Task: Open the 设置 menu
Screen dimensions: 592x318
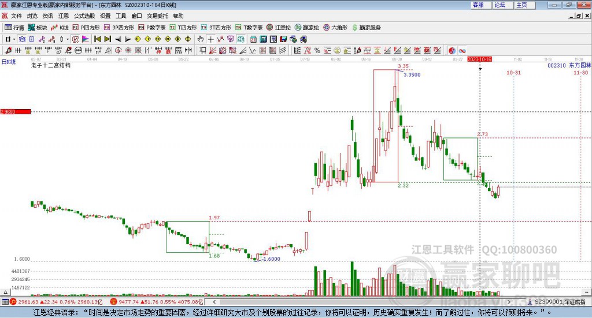Action: pyautogui.click(x=105, y=16)
